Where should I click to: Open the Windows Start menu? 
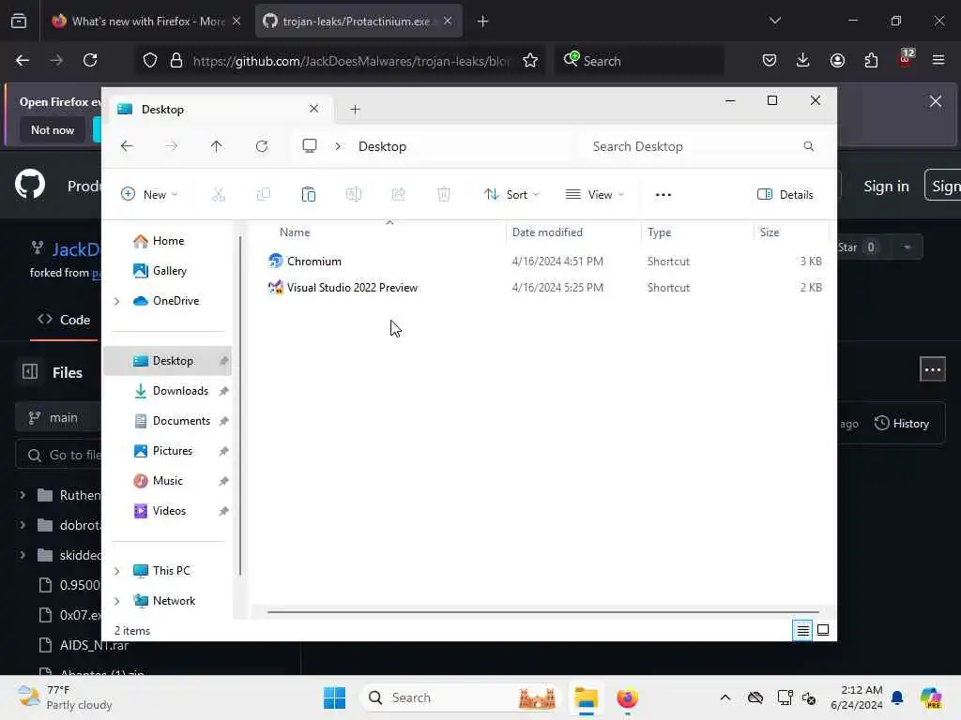[x=335, y=697]
